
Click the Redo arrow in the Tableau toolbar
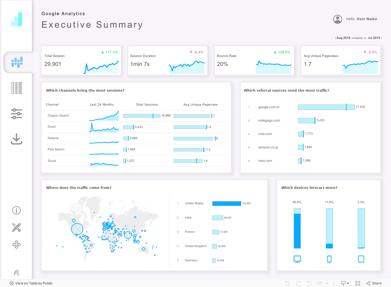(298, 283)
